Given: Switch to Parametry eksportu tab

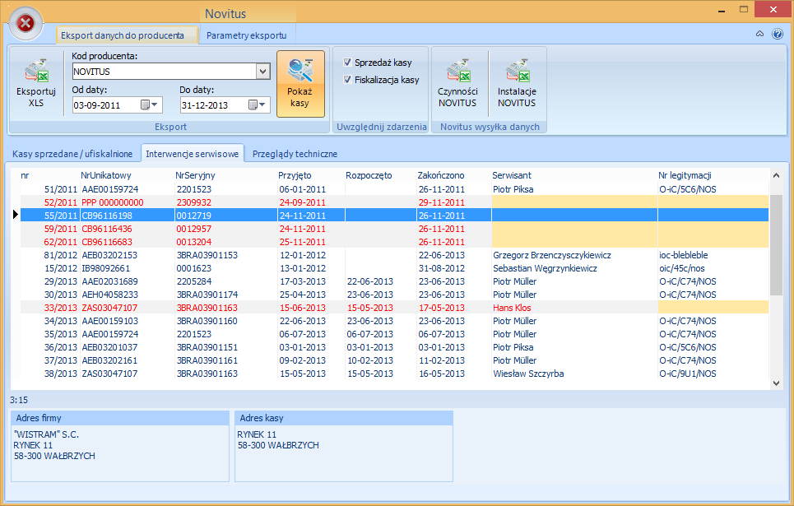Looking at the screenshot, I should pyautogui.click(x=247, y=35).
